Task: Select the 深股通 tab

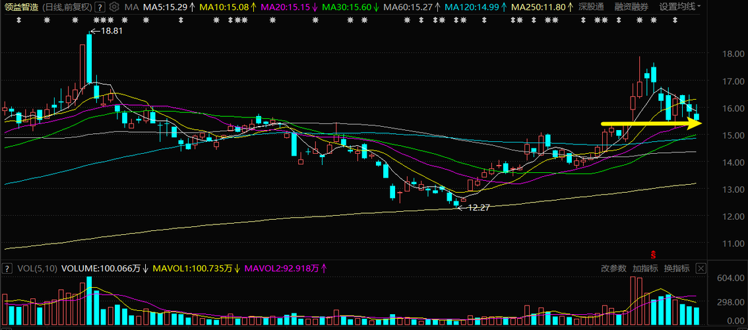Action: [592, 7]
